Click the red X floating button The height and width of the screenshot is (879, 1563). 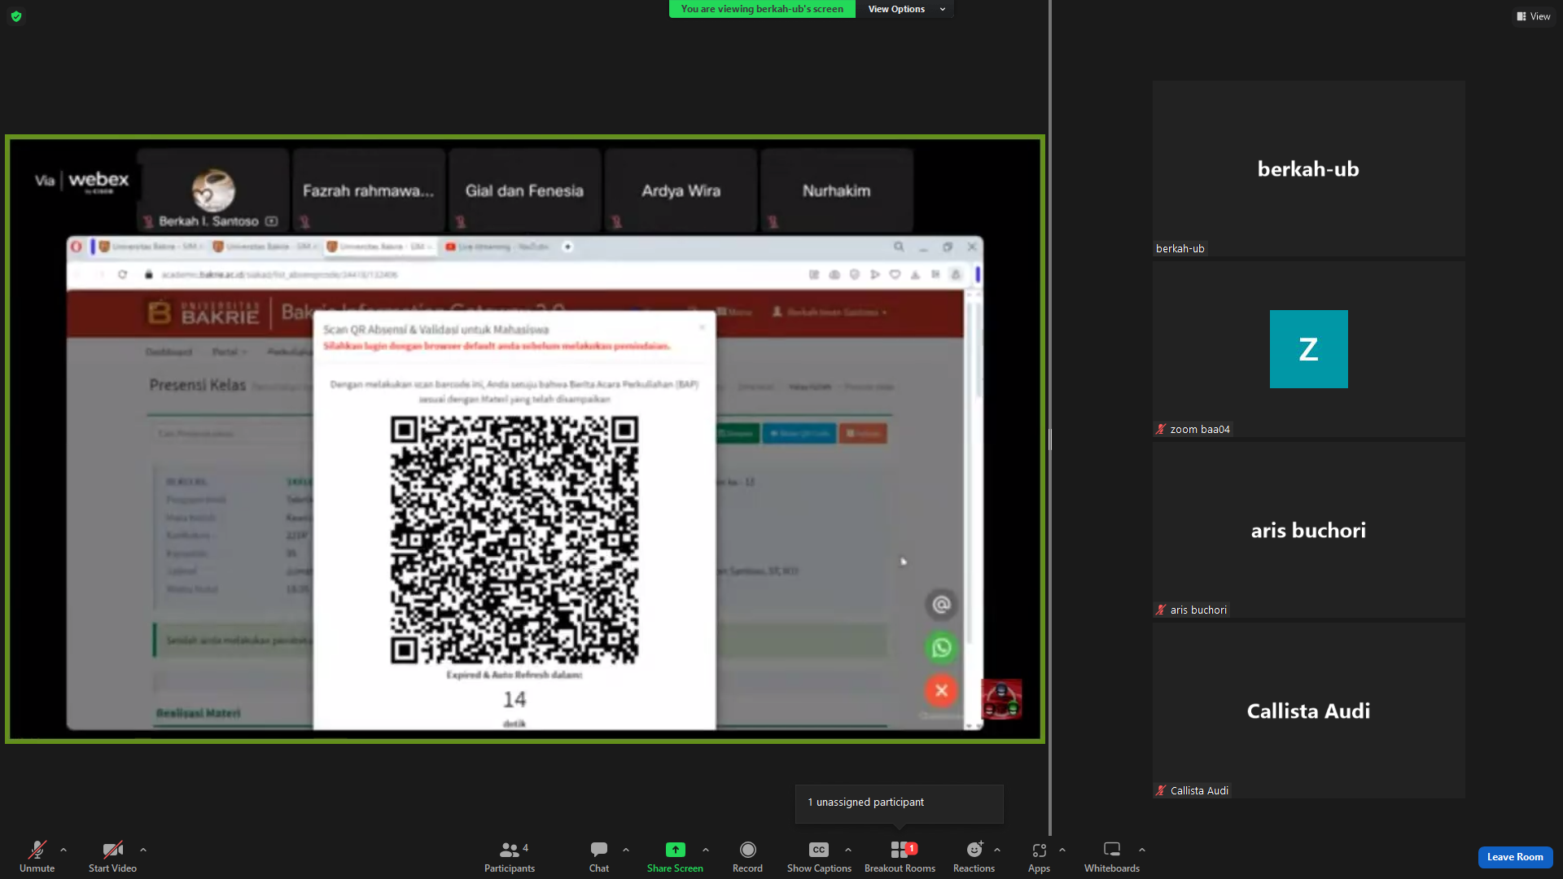pyautogui.click(x=941, y=691)
